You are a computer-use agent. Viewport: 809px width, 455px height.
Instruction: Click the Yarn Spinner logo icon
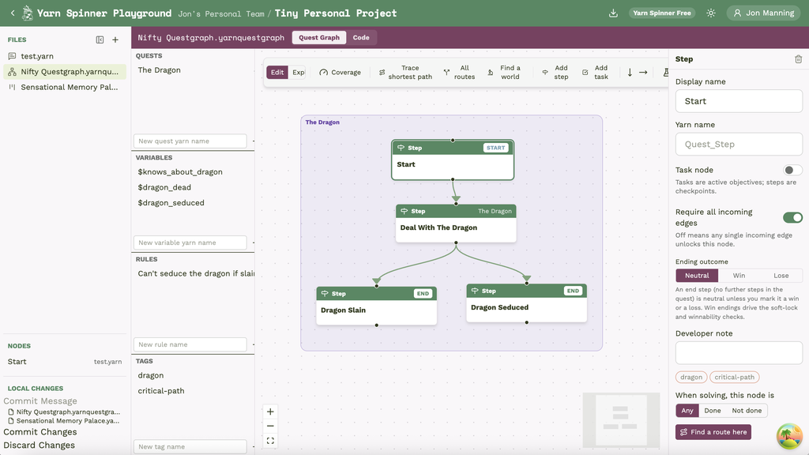tap(28, 13)
